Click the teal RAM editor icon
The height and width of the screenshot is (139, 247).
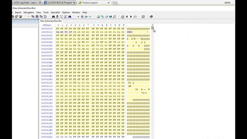(111, 17)
